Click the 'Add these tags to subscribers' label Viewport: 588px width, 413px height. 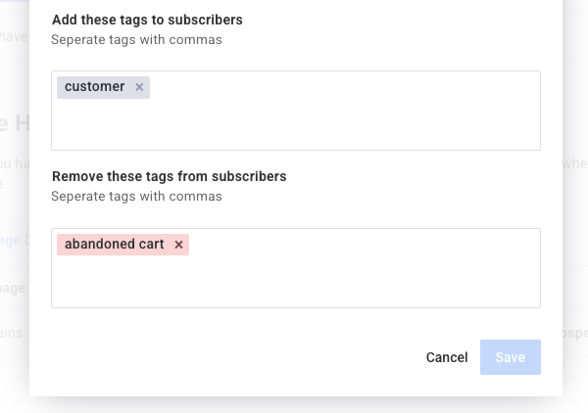coord(147,20)
